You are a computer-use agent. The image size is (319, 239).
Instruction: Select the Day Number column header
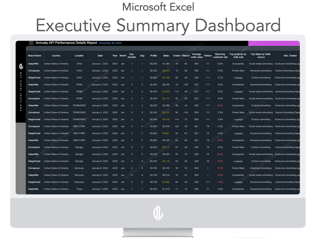[x=132, y=56]
